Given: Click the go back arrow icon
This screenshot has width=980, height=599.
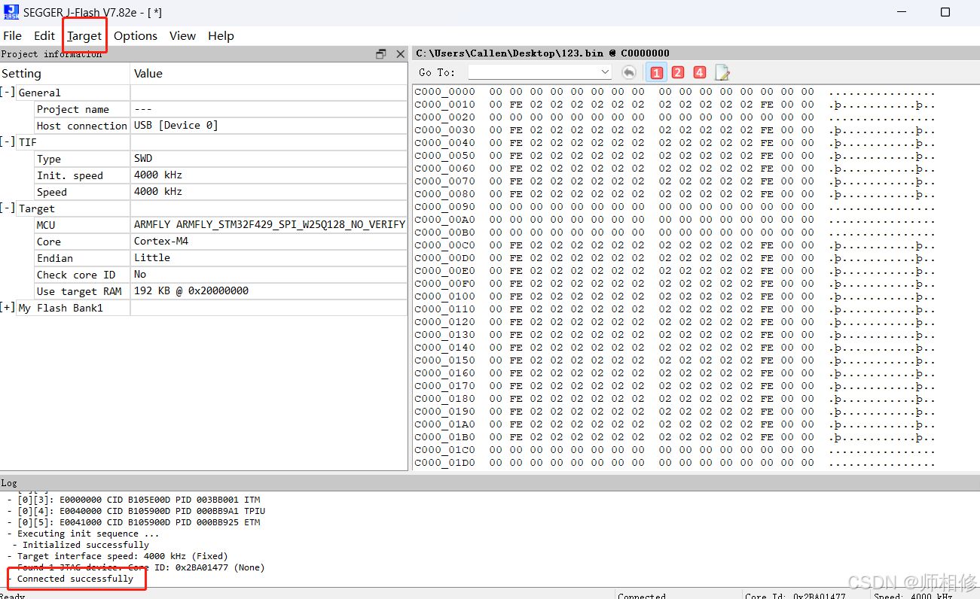Looking at the screenshot, I should tap(629, 72).
